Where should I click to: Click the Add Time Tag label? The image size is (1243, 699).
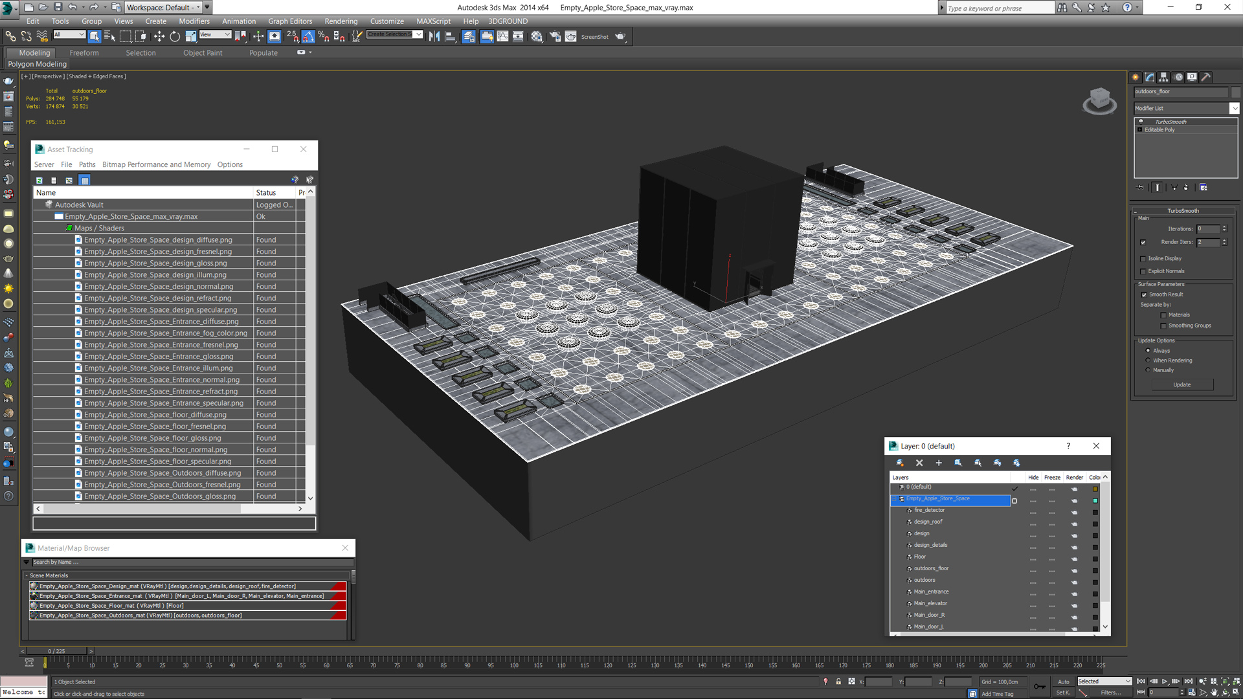click(x=998, y=694)
